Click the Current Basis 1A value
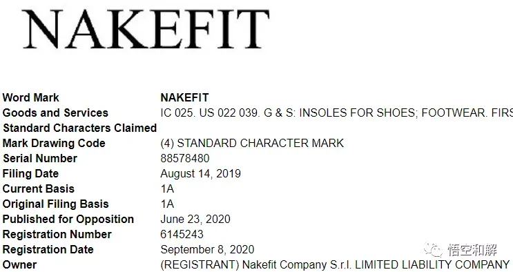The height and width of the screenshot is (272, 513). [x=167, y=189]
